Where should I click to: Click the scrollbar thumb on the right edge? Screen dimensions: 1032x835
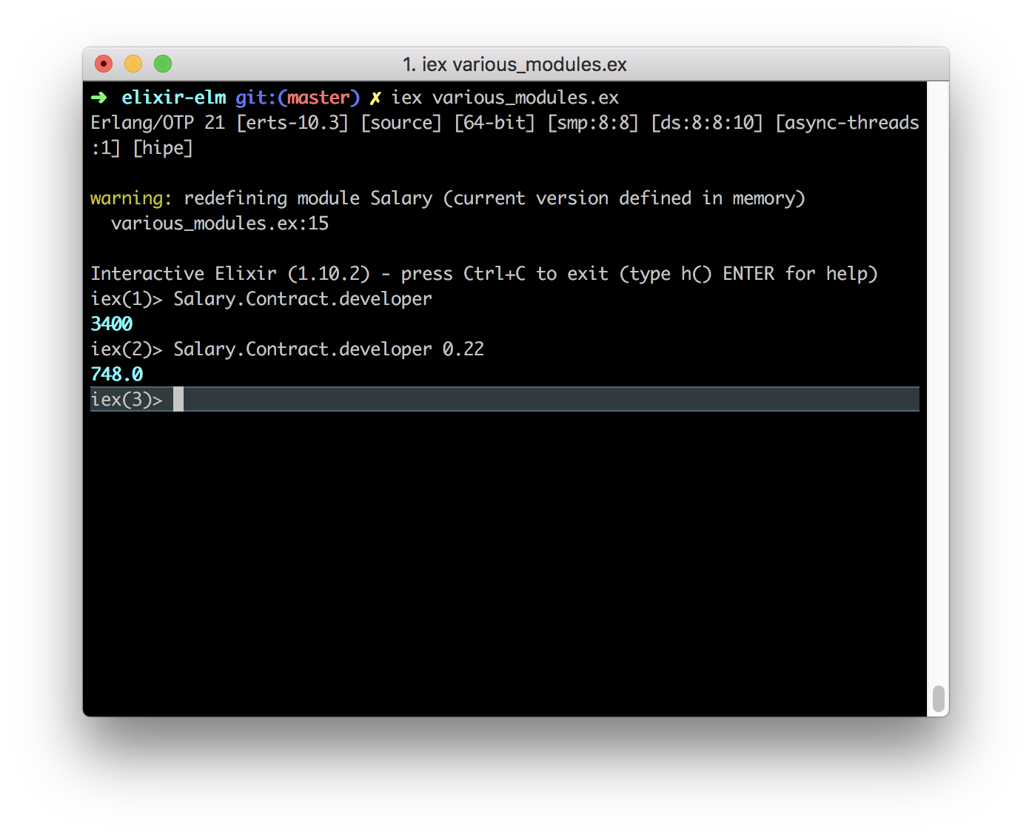[x=939, y=697]
